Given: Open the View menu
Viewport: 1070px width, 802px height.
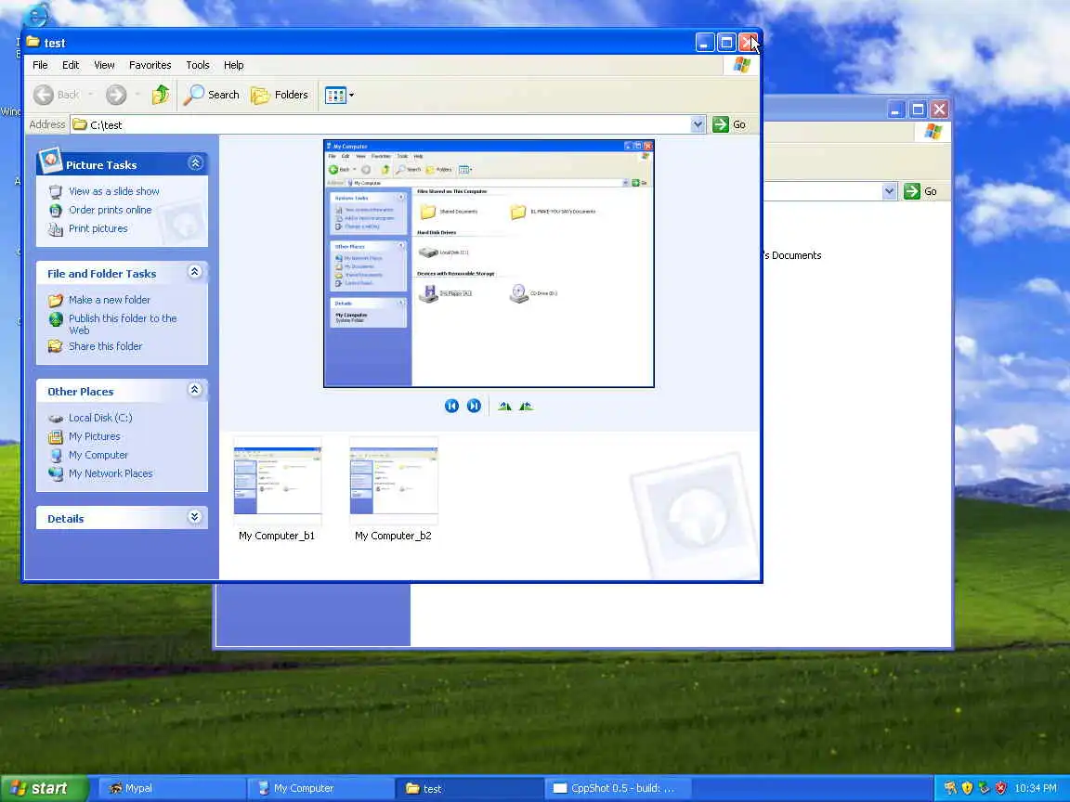Looking at the screenshot, I should [x=104, y=65].
